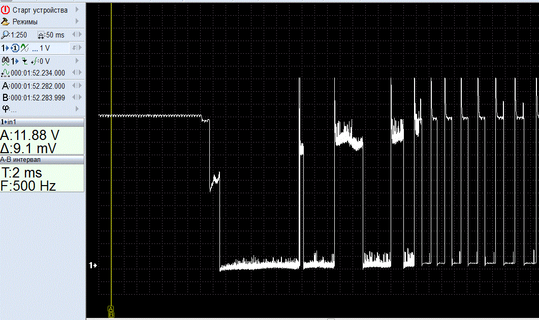Click the magnifier zoom icon at 1:250
The height and width of the screenshot is (320, 539).
point(5,35)
